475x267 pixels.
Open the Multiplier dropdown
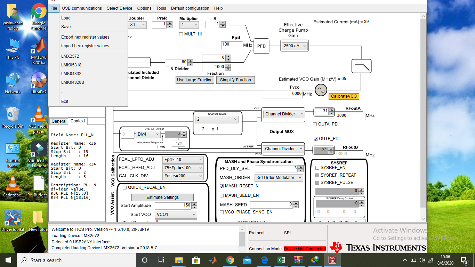(189, 25)
